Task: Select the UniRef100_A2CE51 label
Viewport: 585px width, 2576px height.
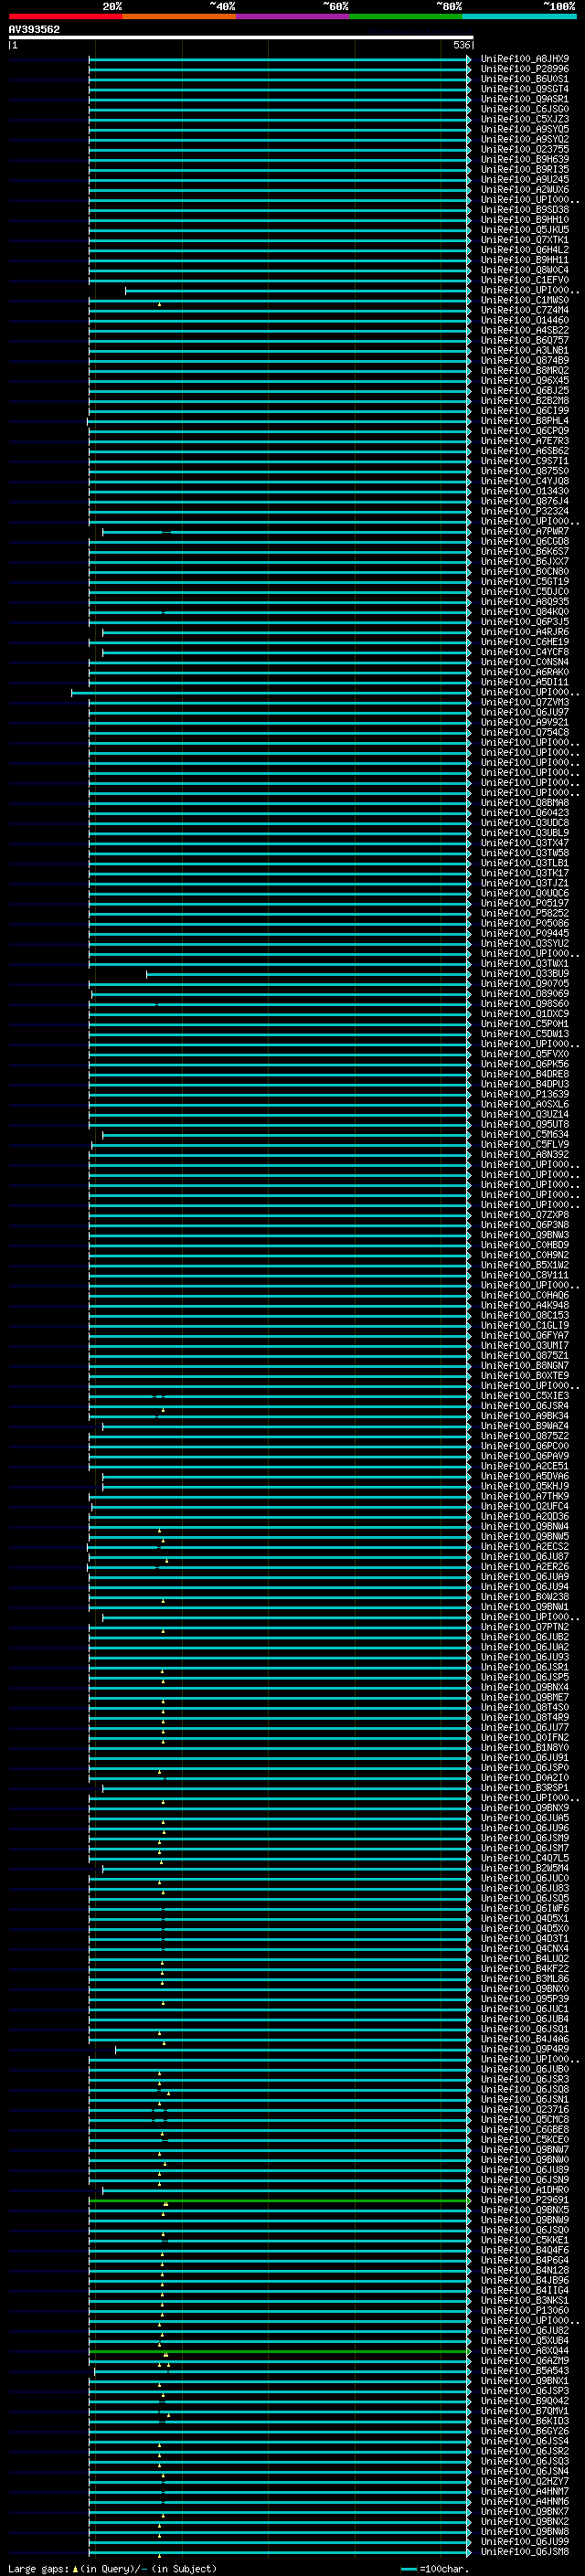Action: (x=525, y=1466)
